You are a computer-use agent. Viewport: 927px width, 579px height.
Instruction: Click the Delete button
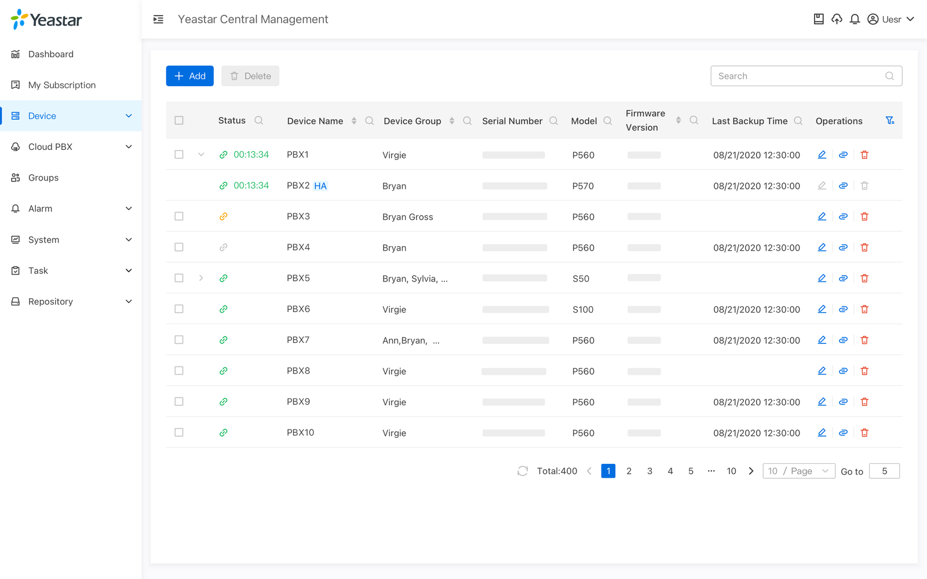(250, 76)
